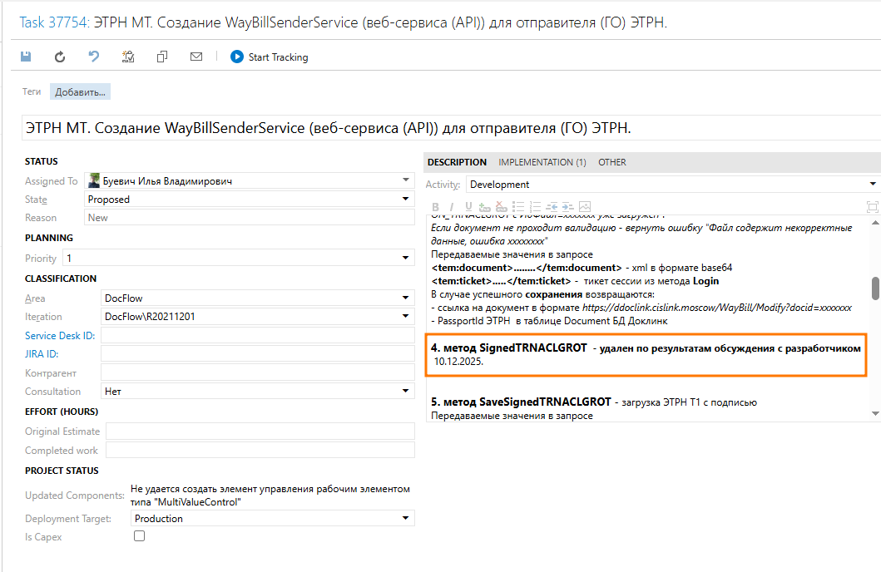Decrease indent in the description editor
Image resolution: width=881 pixels, height=572 pixels.
(552, 207)
